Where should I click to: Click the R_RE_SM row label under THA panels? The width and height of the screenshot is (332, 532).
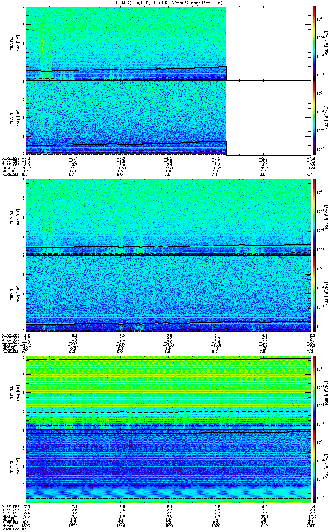click(x=10, y=175)
